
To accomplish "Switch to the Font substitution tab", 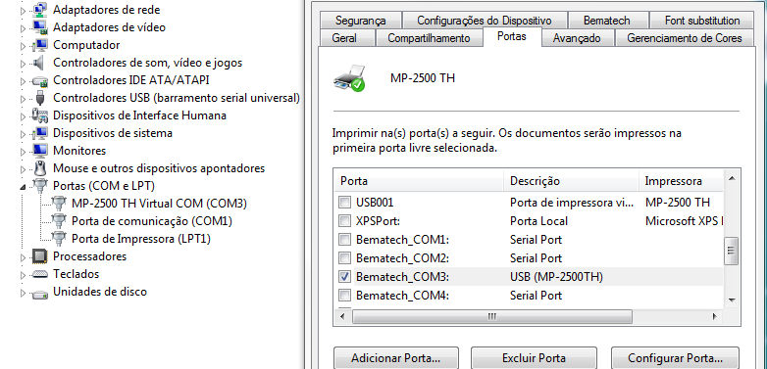I will click(702, 21).
